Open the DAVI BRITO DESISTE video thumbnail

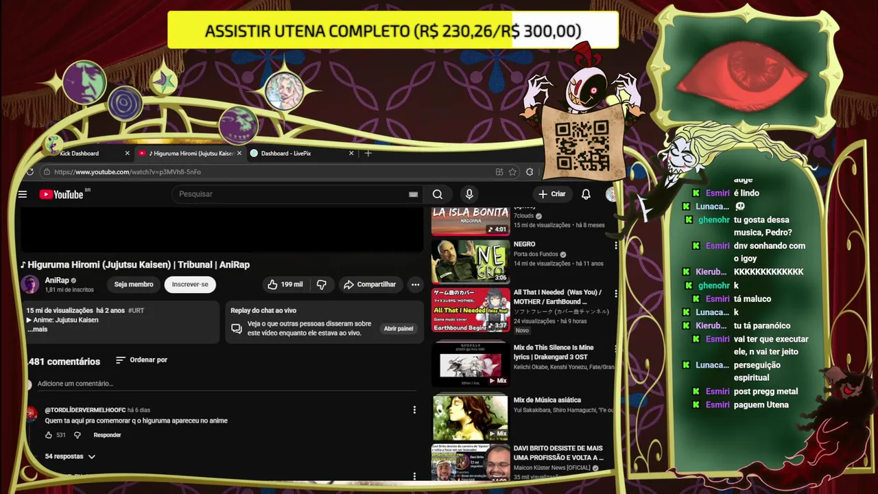click(471, 462)
